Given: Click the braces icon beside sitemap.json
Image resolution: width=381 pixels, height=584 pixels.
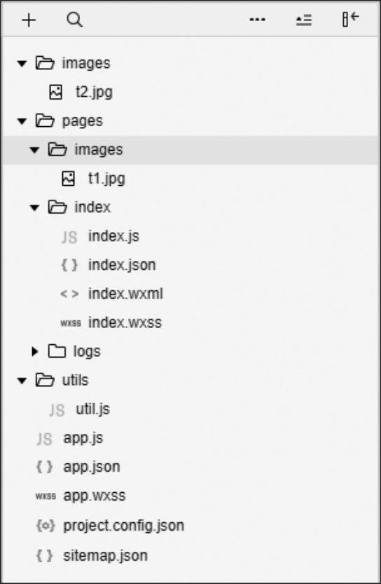Looking at the screenshot, I should pyautogui.click(x=45, y=555).
